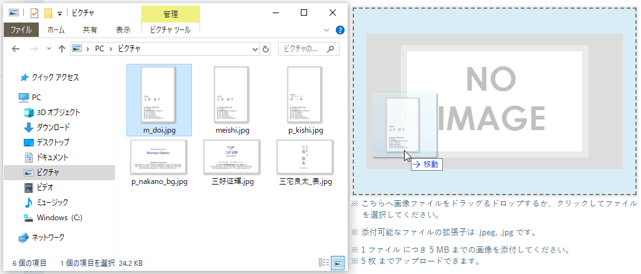
Task: Select the p_nakano_bg.jpg thumbnail
Action: point(158,157)
